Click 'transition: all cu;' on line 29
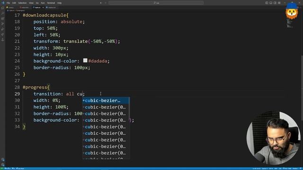The height and width of the screenshot is (170, 303). [59, 94]
